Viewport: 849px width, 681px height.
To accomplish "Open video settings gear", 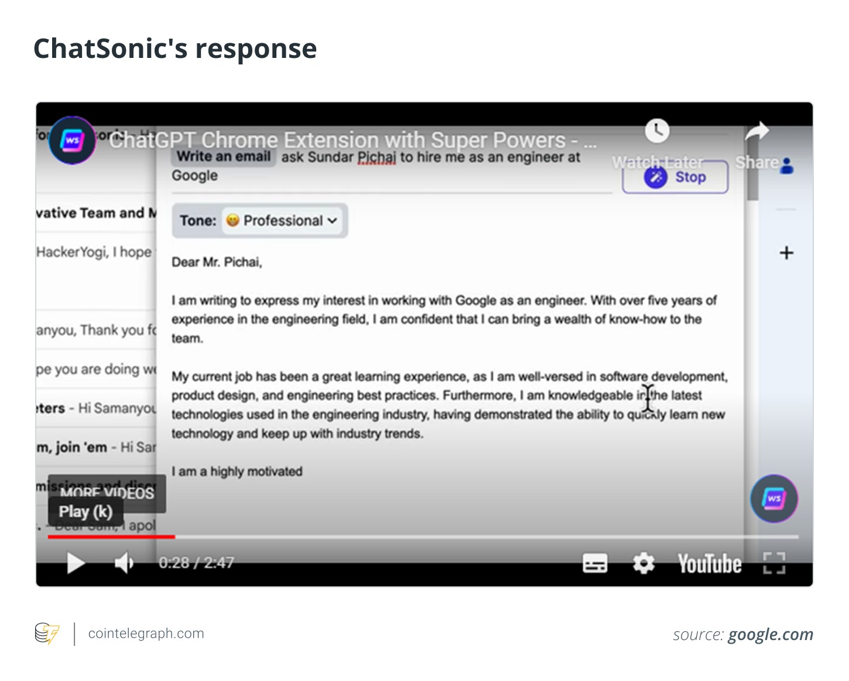I will pyautogui.click(x=643, y=563).
